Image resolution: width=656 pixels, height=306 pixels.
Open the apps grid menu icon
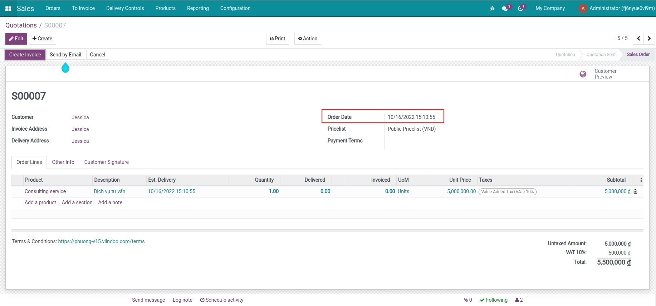8,9
